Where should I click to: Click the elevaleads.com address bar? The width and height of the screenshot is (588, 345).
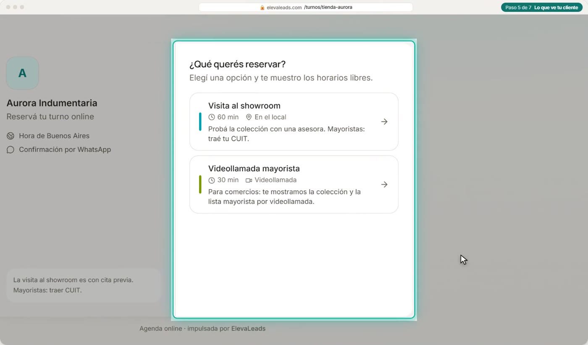point(306,8)
